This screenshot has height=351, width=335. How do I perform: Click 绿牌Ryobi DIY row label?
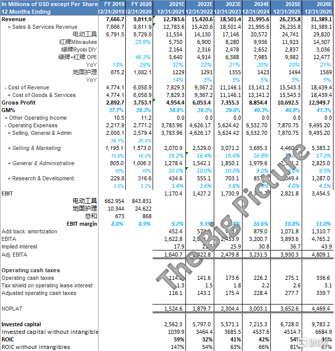[x=79, y=49]
